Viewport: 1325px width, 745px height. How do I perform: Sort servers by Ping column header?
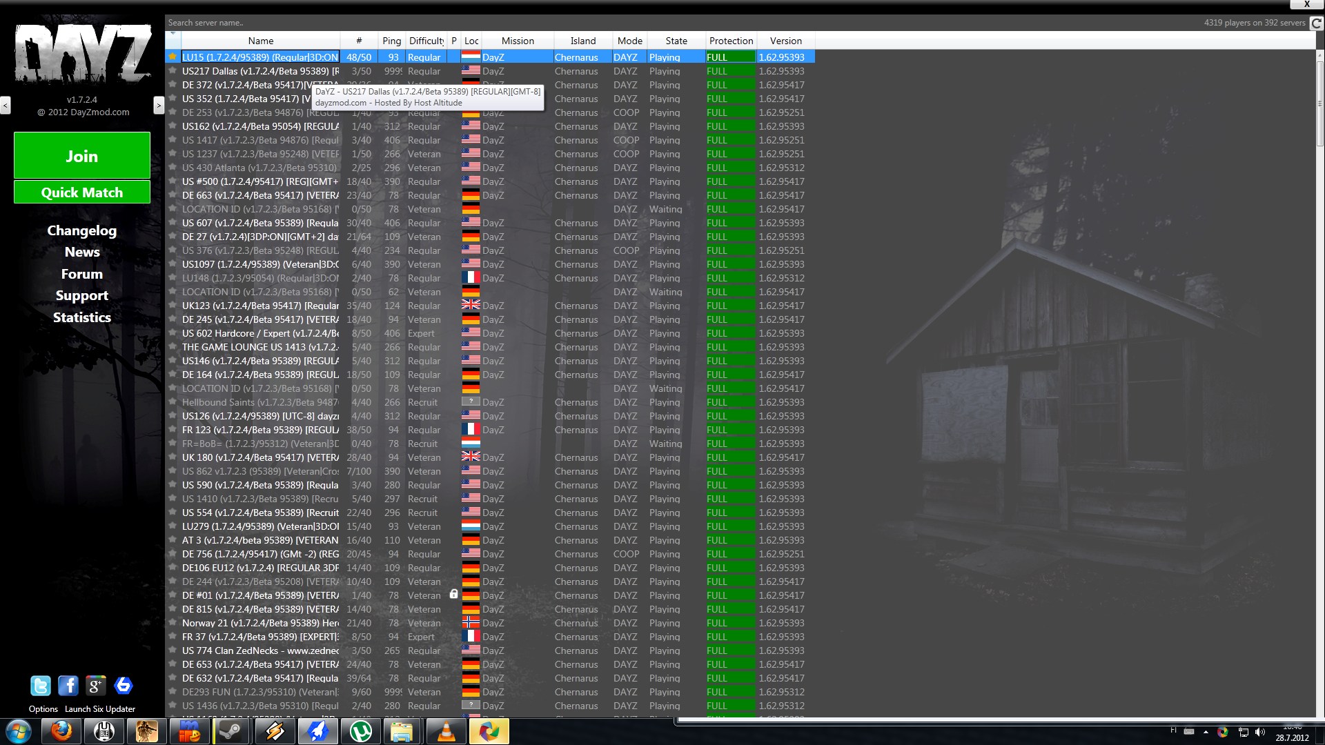[391, 41]
